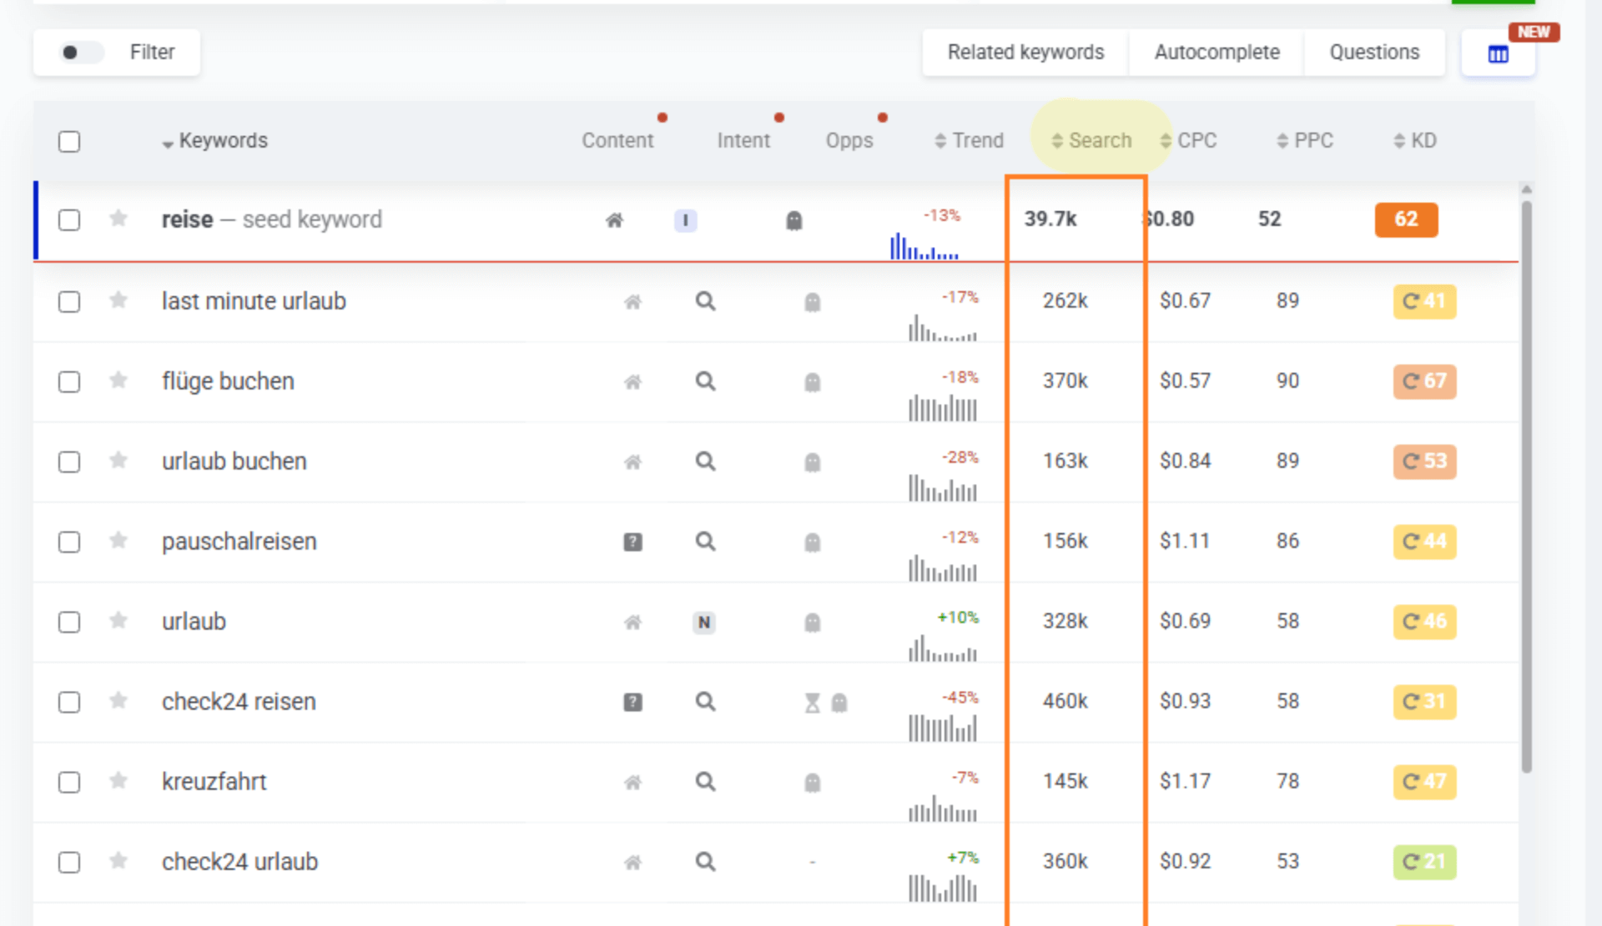The width and height of the screenshot is (1602, 926).
Task: Click the question-mark content icon for 'pauschalreisen'
Action: [x=632, y=542]
